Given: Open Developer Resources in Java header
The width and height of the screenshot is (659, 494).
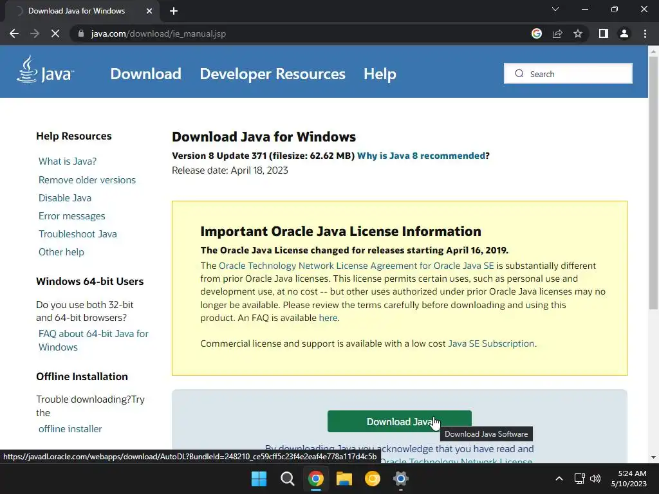Looking at the screenshot, I should [x=272, y=74].
